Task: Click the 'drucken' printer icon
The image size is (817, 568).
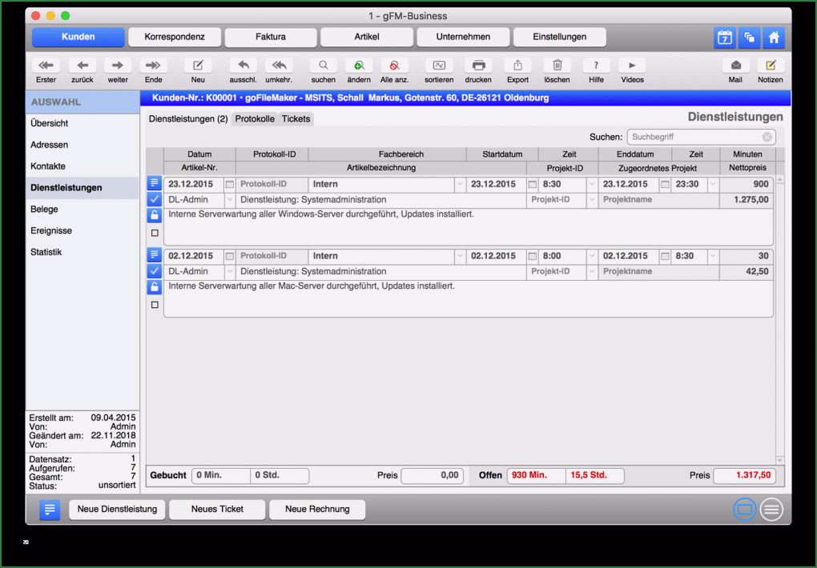Action: point(478,66)
